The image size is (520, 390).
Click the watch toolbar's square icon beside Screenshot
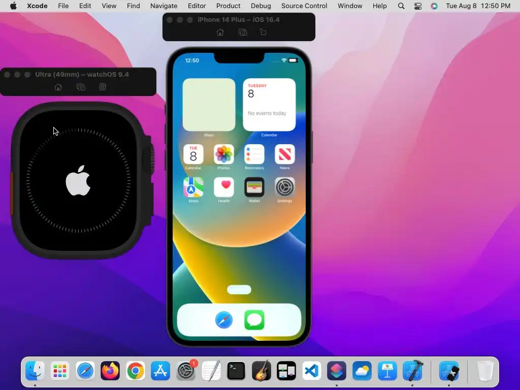point(103,87)
